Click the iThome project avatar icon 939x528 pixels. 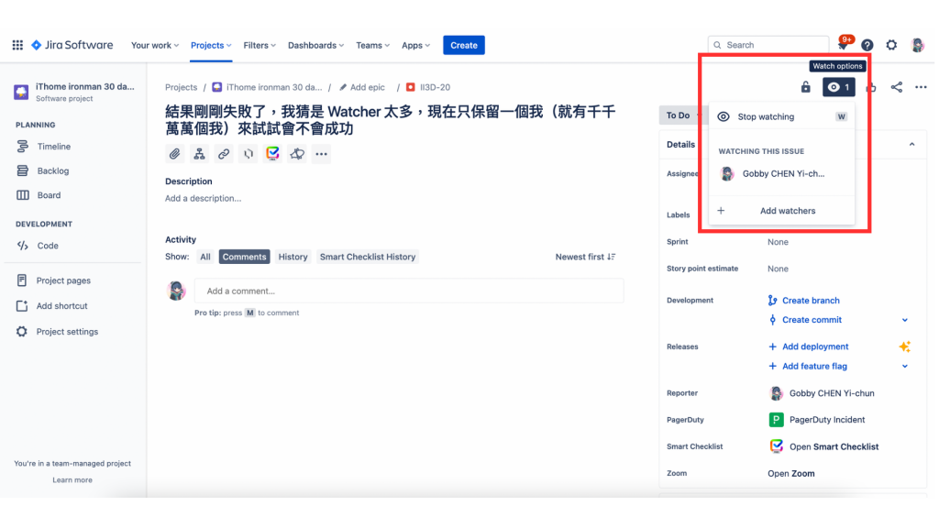pyautogui.click(x=22, y=92)
